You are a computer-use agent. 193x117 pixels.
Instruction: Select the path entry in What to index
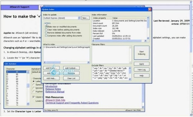click(67, 47)
